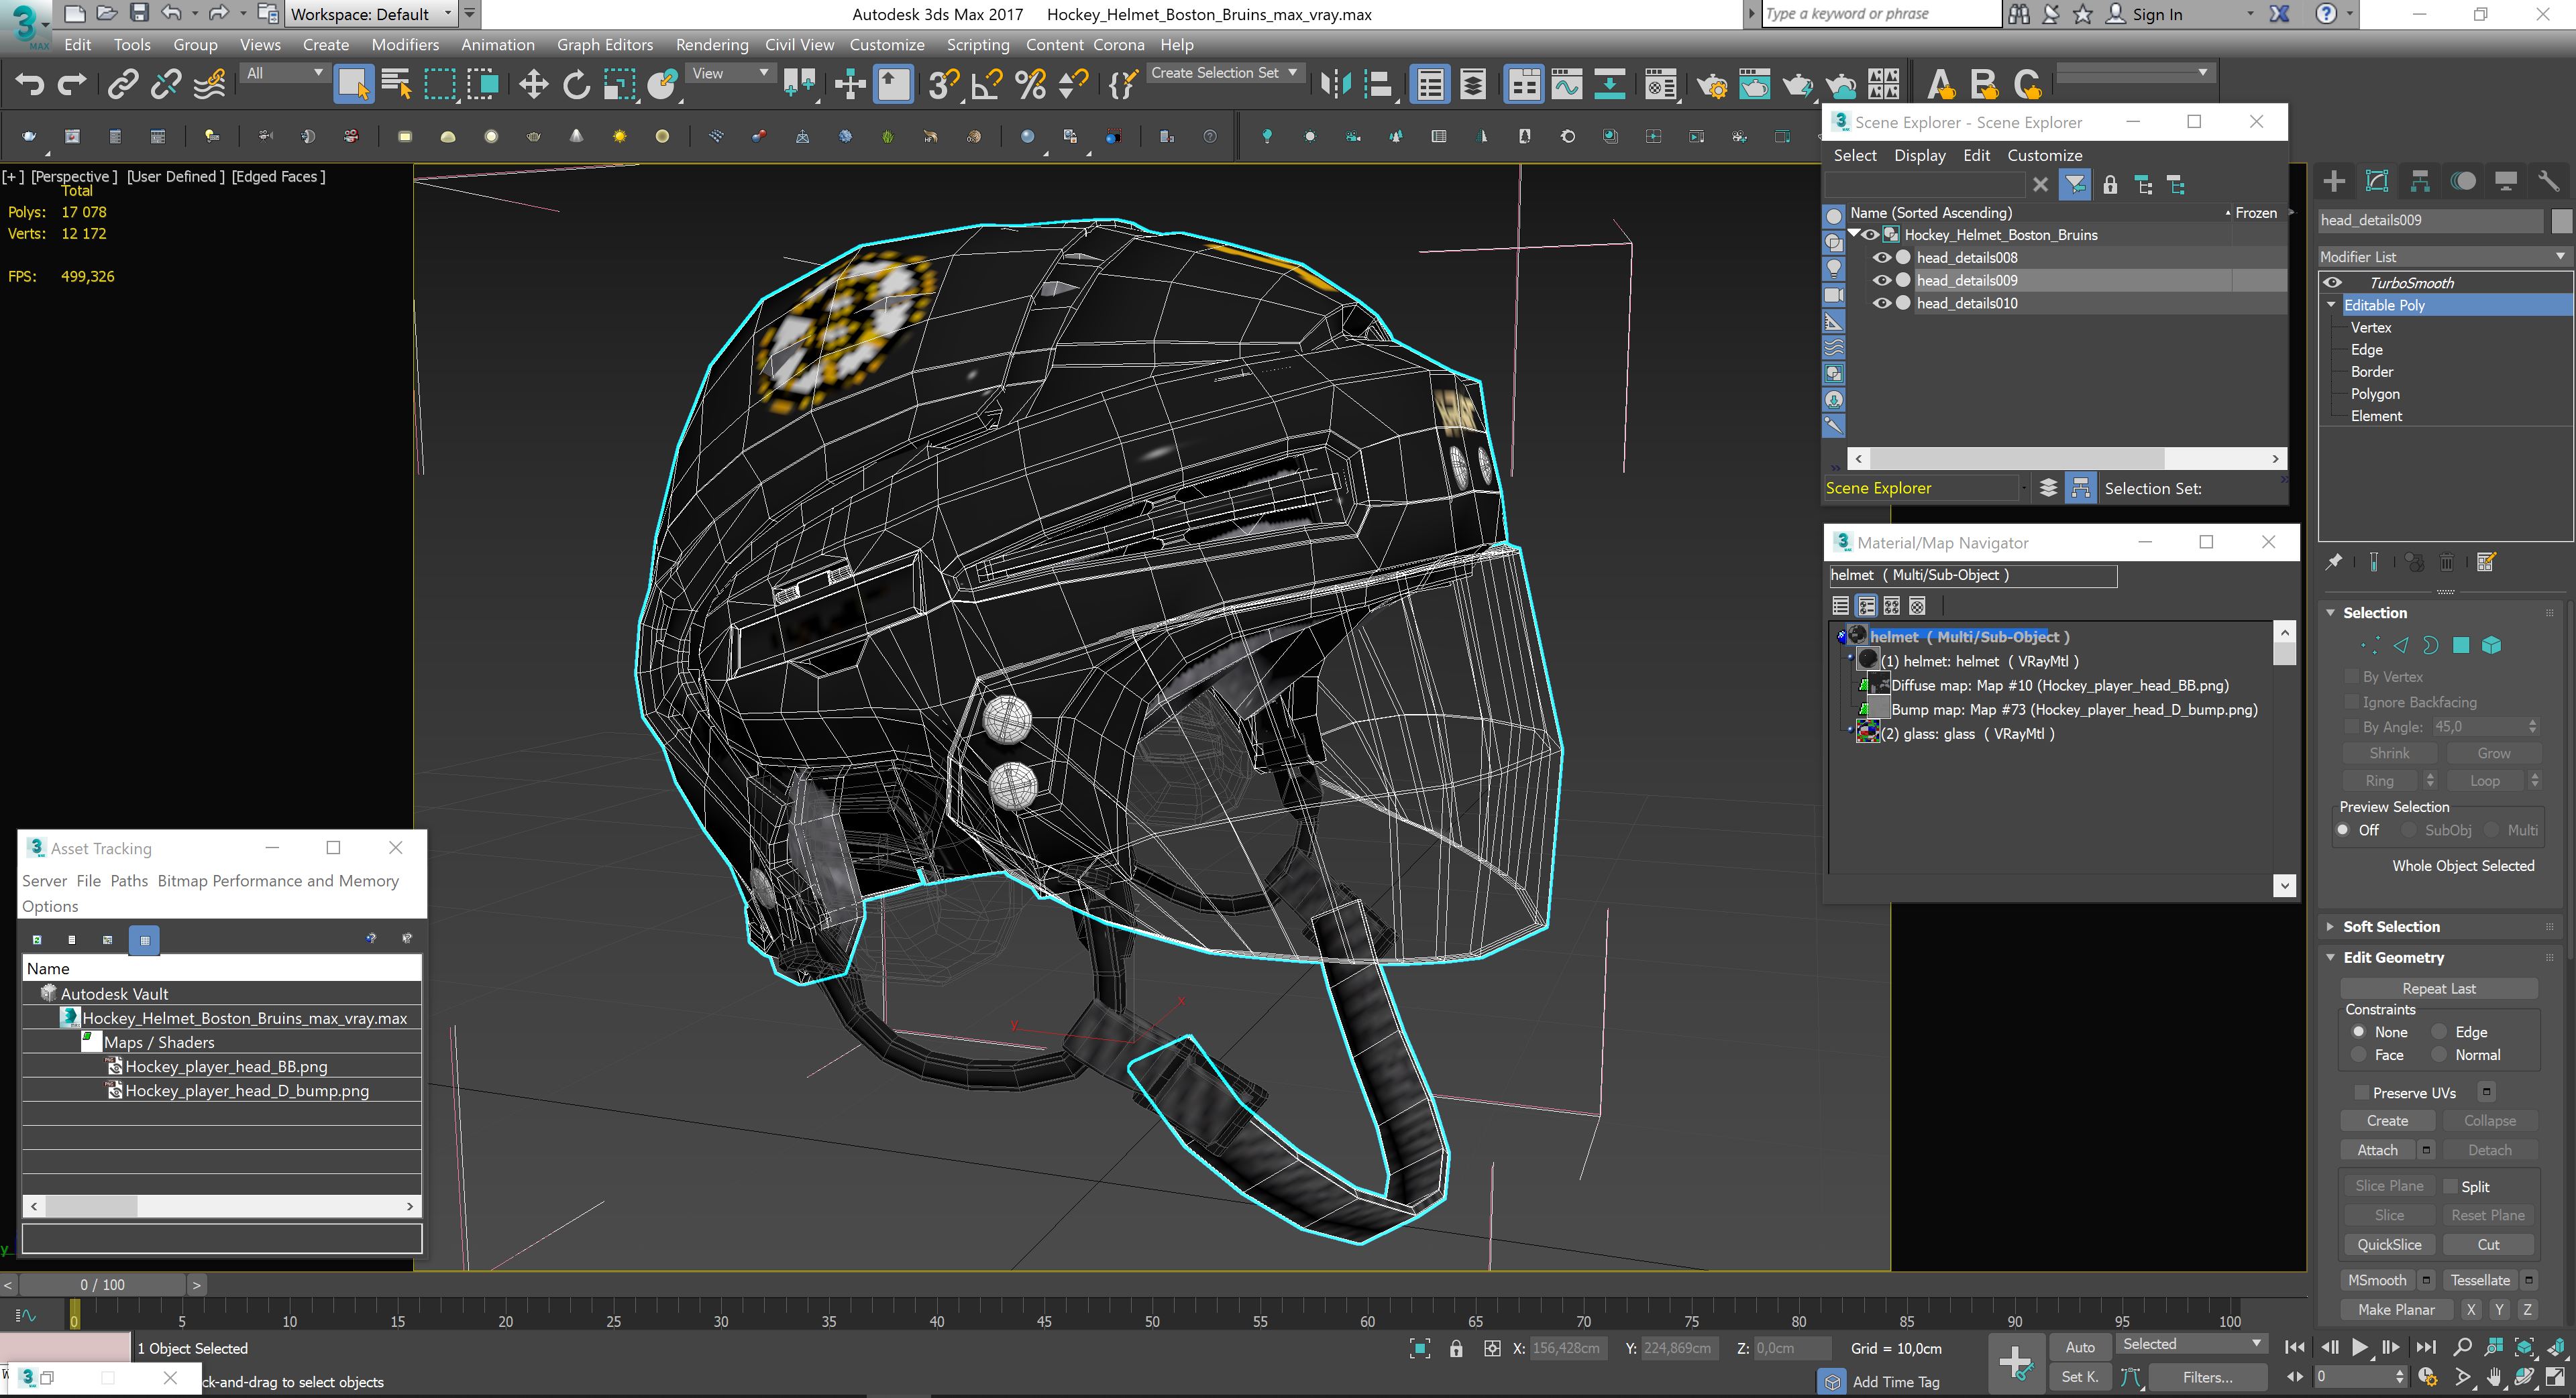Open the Graph Editors menu

[604, 45]
